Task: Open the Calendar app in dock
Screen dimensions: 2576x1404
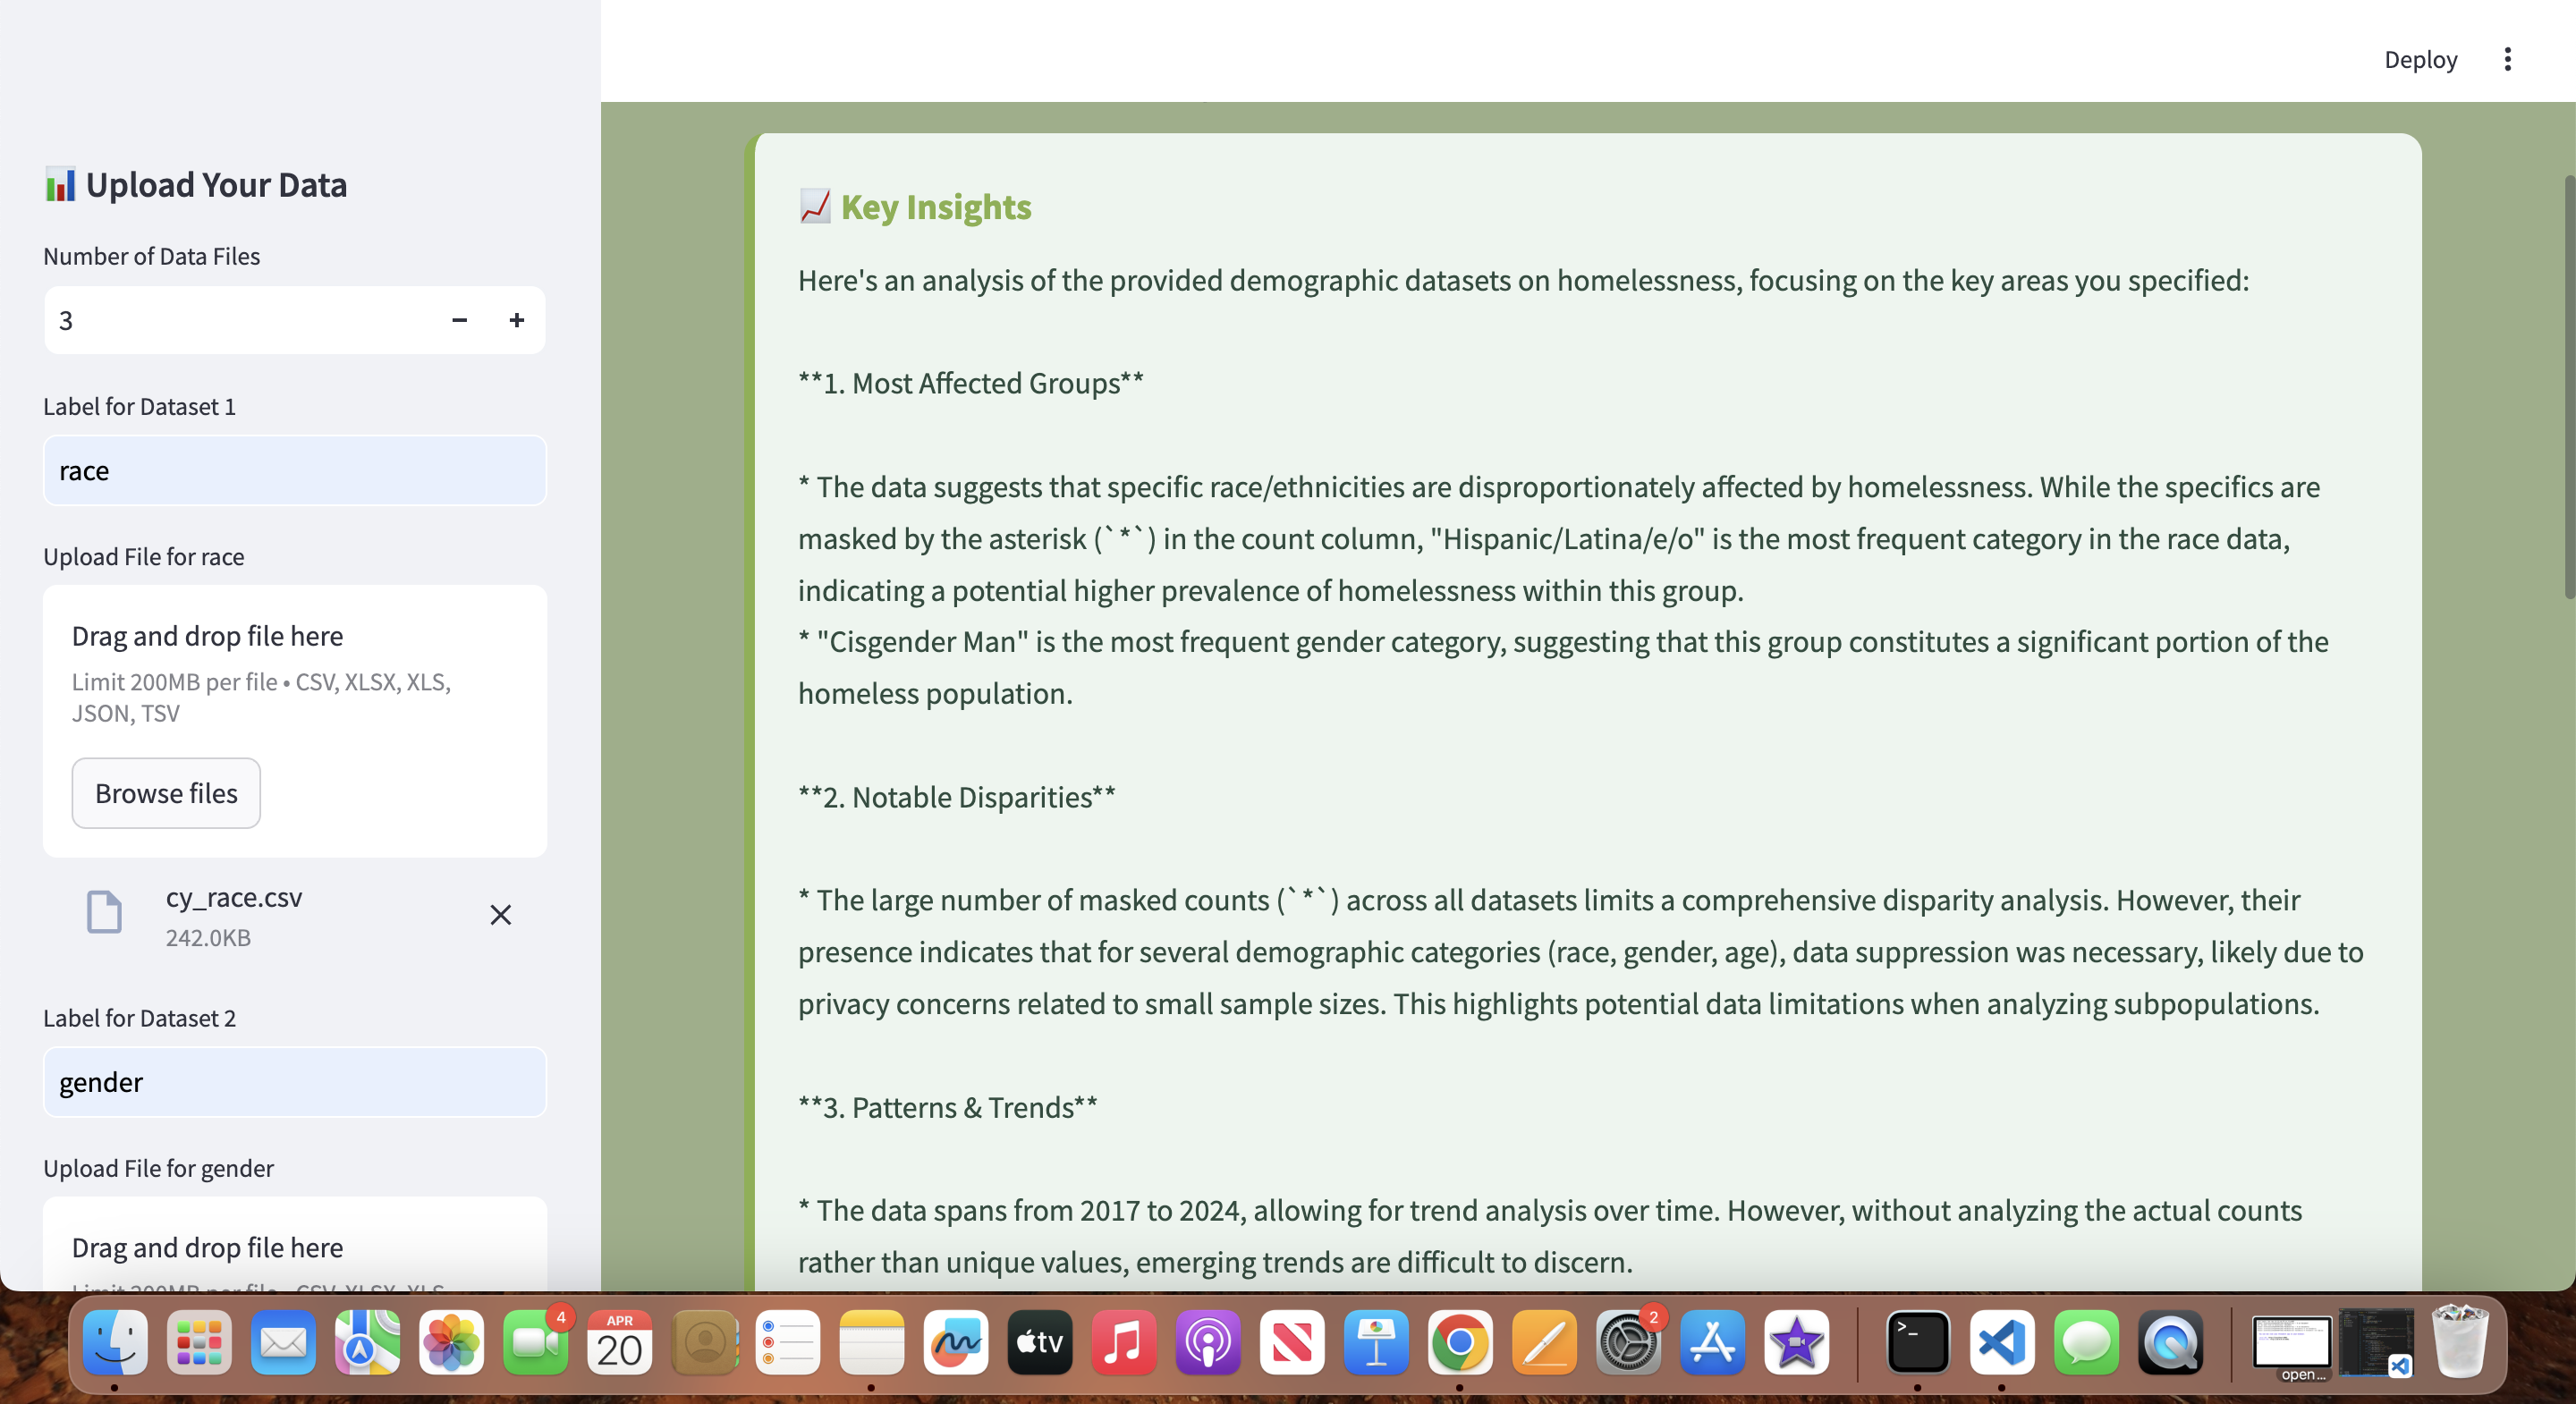Action: [619, 1342]
